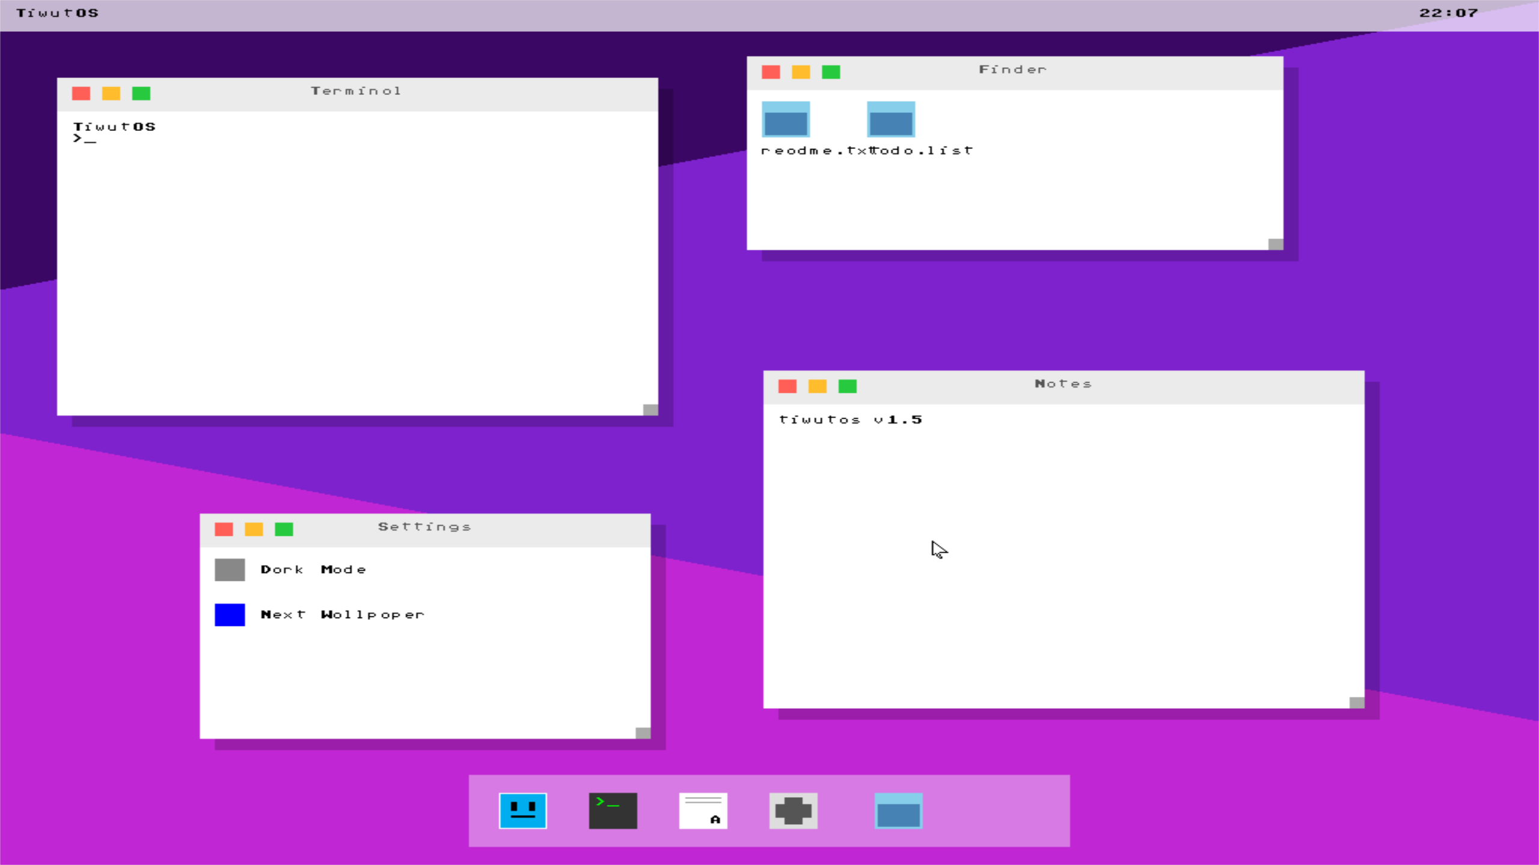Open the Settings gear dock icon
This screenshot has width=1539, height=865.
click(793, 810)
